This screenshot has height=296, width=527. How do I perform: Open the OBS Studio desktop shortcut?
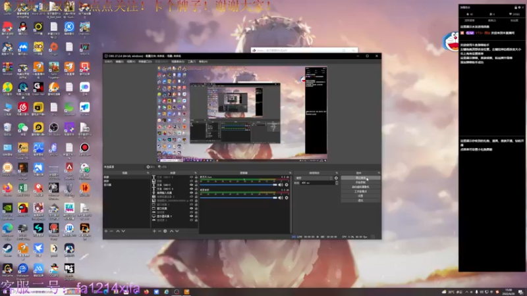(54, 129)
